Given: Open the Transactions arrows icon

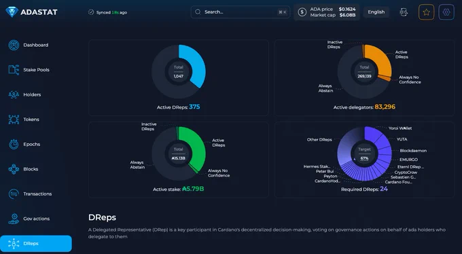Looking at the screenshot, I should (x=14, y=194).
